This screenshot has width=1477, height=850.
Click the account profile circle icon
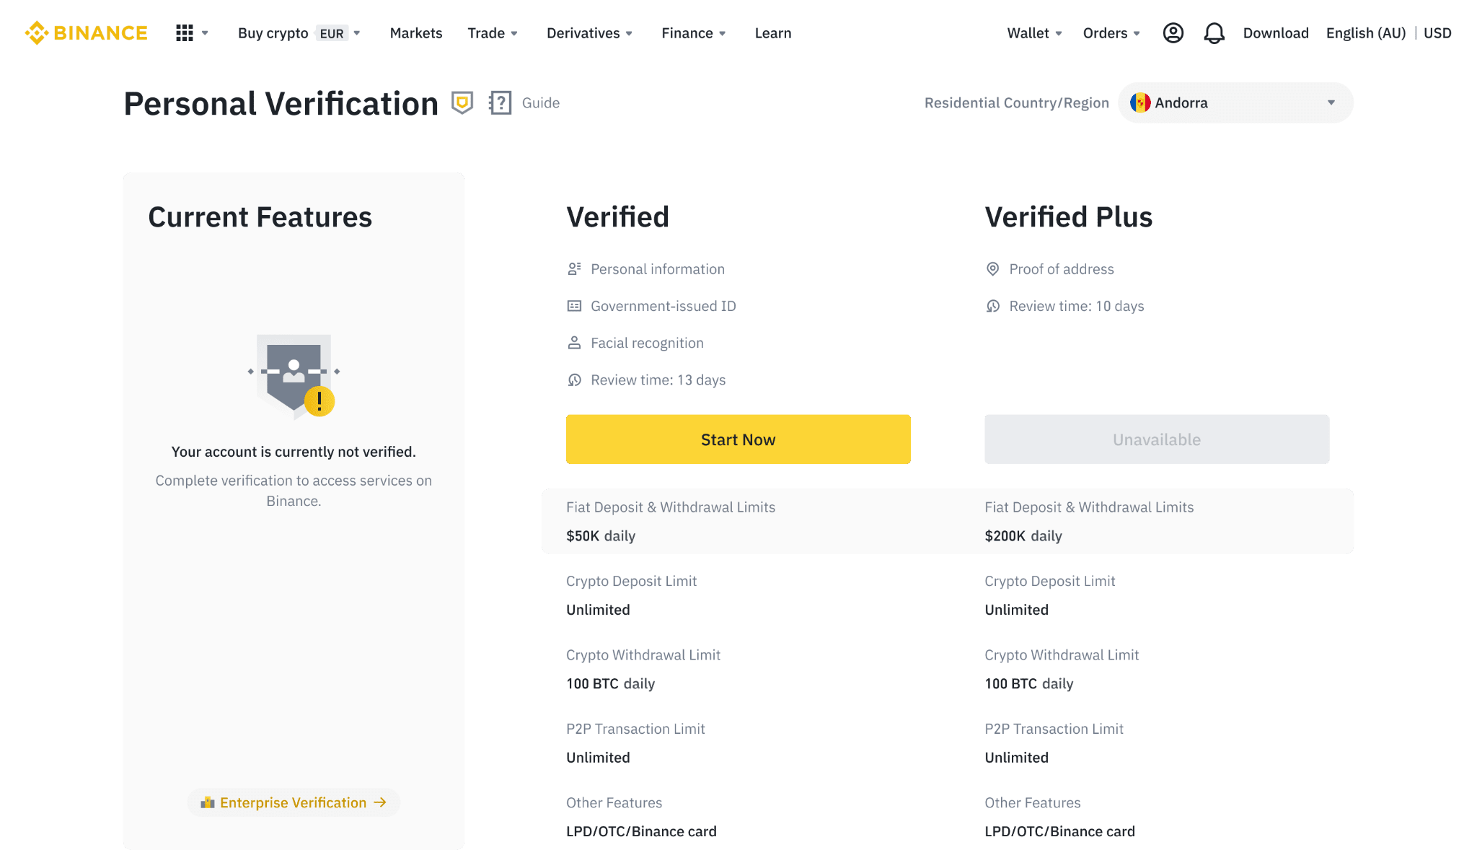pyautogui.click(x=1173, y=32)
